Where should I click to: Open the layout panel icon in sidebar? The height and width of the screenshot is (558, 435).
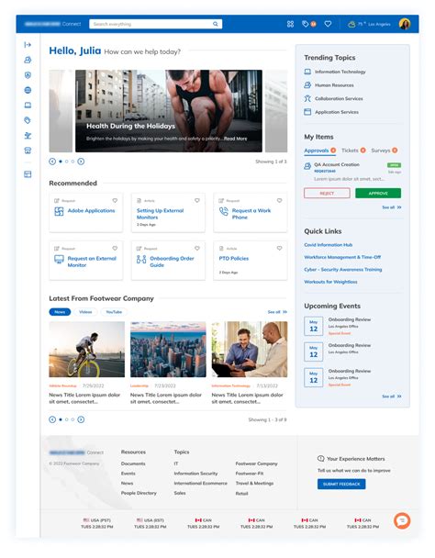(28, 174)
